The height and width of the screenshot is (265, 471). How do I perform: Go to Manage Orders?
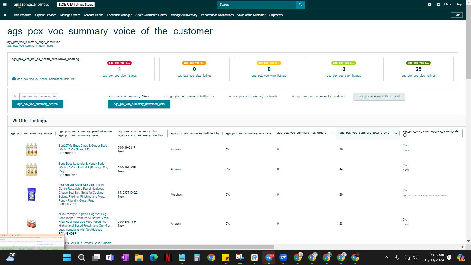70,15
